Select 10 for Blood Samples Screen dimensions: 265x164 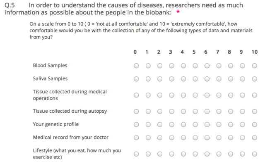click(x=255, y=66)
